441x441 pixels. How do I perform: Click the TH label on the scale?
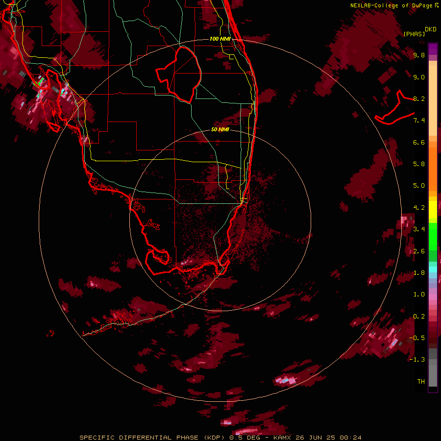click(421, 382)
